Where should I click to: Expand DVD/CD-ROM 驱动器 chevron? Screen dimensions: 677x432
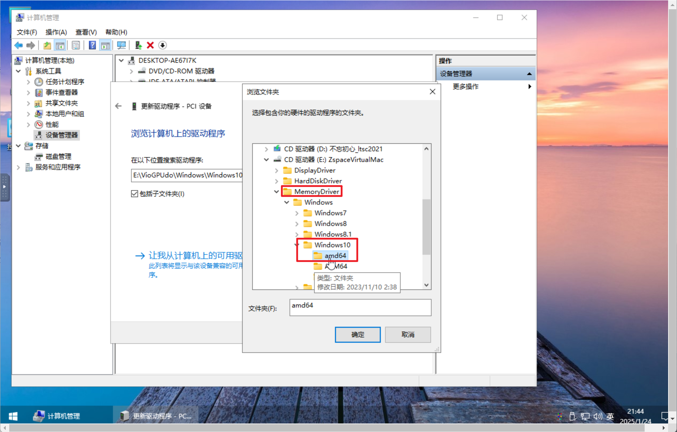coord(131,71)
